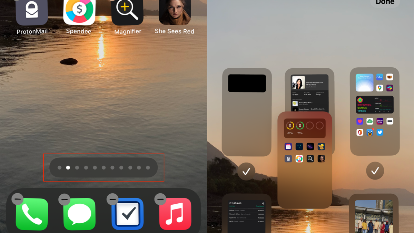This screenshot has width=414, height=233.
Task: Tap the green Phone icon in dock
Action: click(x=32, y=214)
